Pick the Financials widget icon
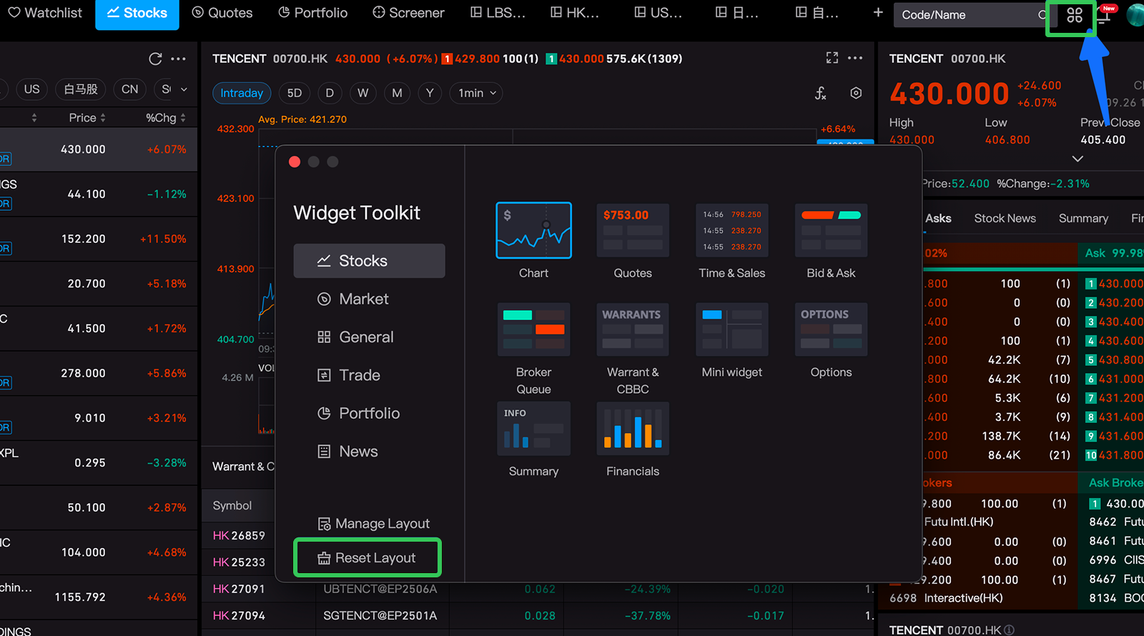The width and height of the screenshot is (1144, 636). tap(633, 429)
